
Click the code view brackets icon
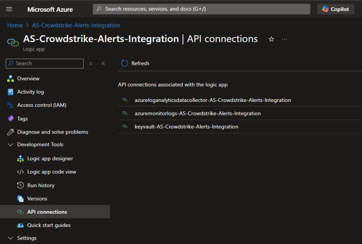point(20,172)
